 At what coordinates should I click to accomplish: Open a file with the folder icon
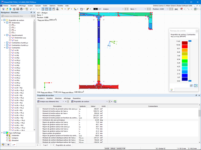click(x=7, y=9)
